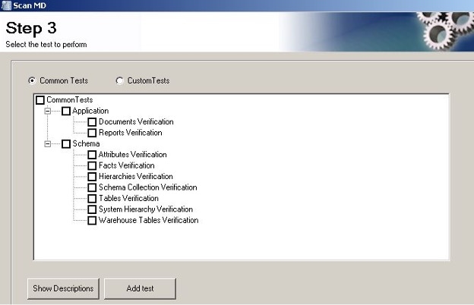The image size is (474, 305).
Task: Select the CustomTests radio button
Action: (119, 80)
